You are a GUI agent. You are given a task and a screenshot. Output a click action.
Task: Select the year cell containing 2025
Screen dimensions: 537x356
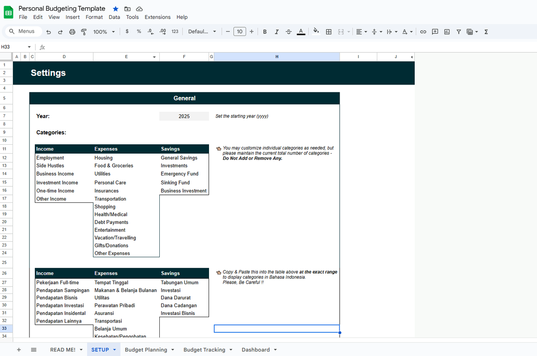pyautogui.click(x=184, y=116)
